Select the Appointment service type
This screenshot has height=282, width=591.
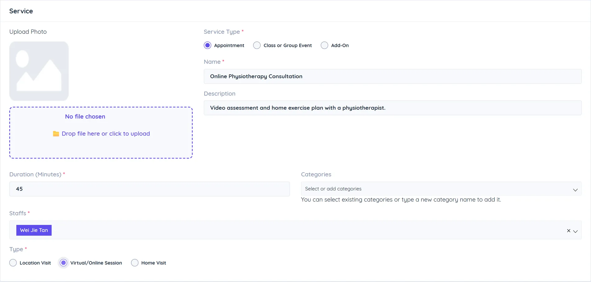(x=207, y=45)
